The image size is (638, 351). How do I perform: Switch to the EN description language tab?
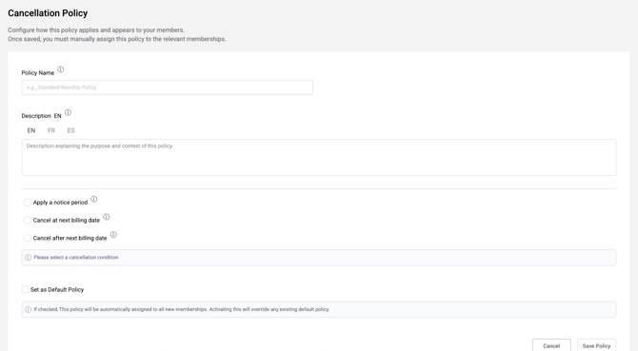tap(31, 130)
